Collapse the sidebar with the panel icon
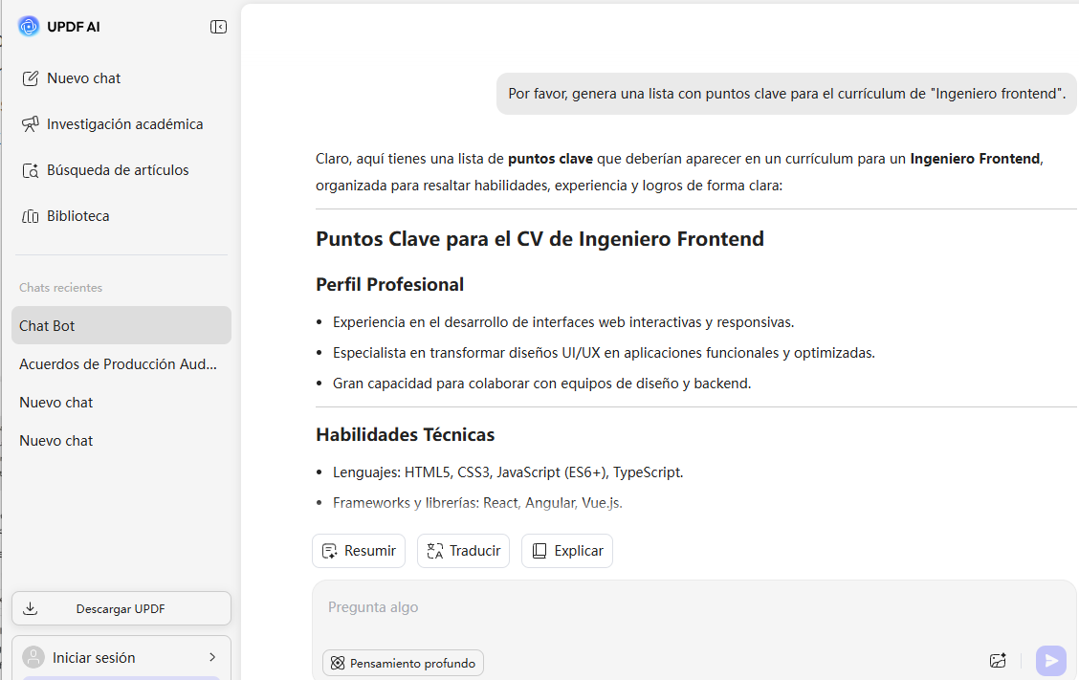 [x=218, y=26]
